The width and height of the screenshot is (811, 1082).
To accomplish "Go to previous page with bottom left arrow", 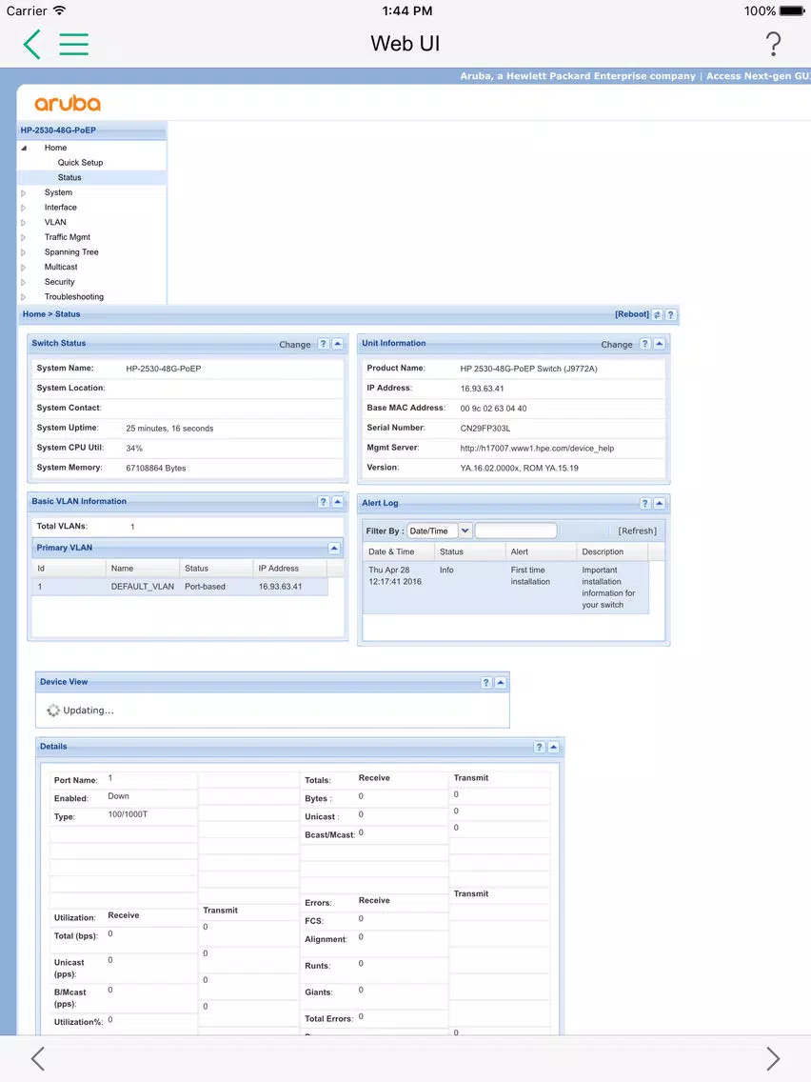I will point(38,1058).
